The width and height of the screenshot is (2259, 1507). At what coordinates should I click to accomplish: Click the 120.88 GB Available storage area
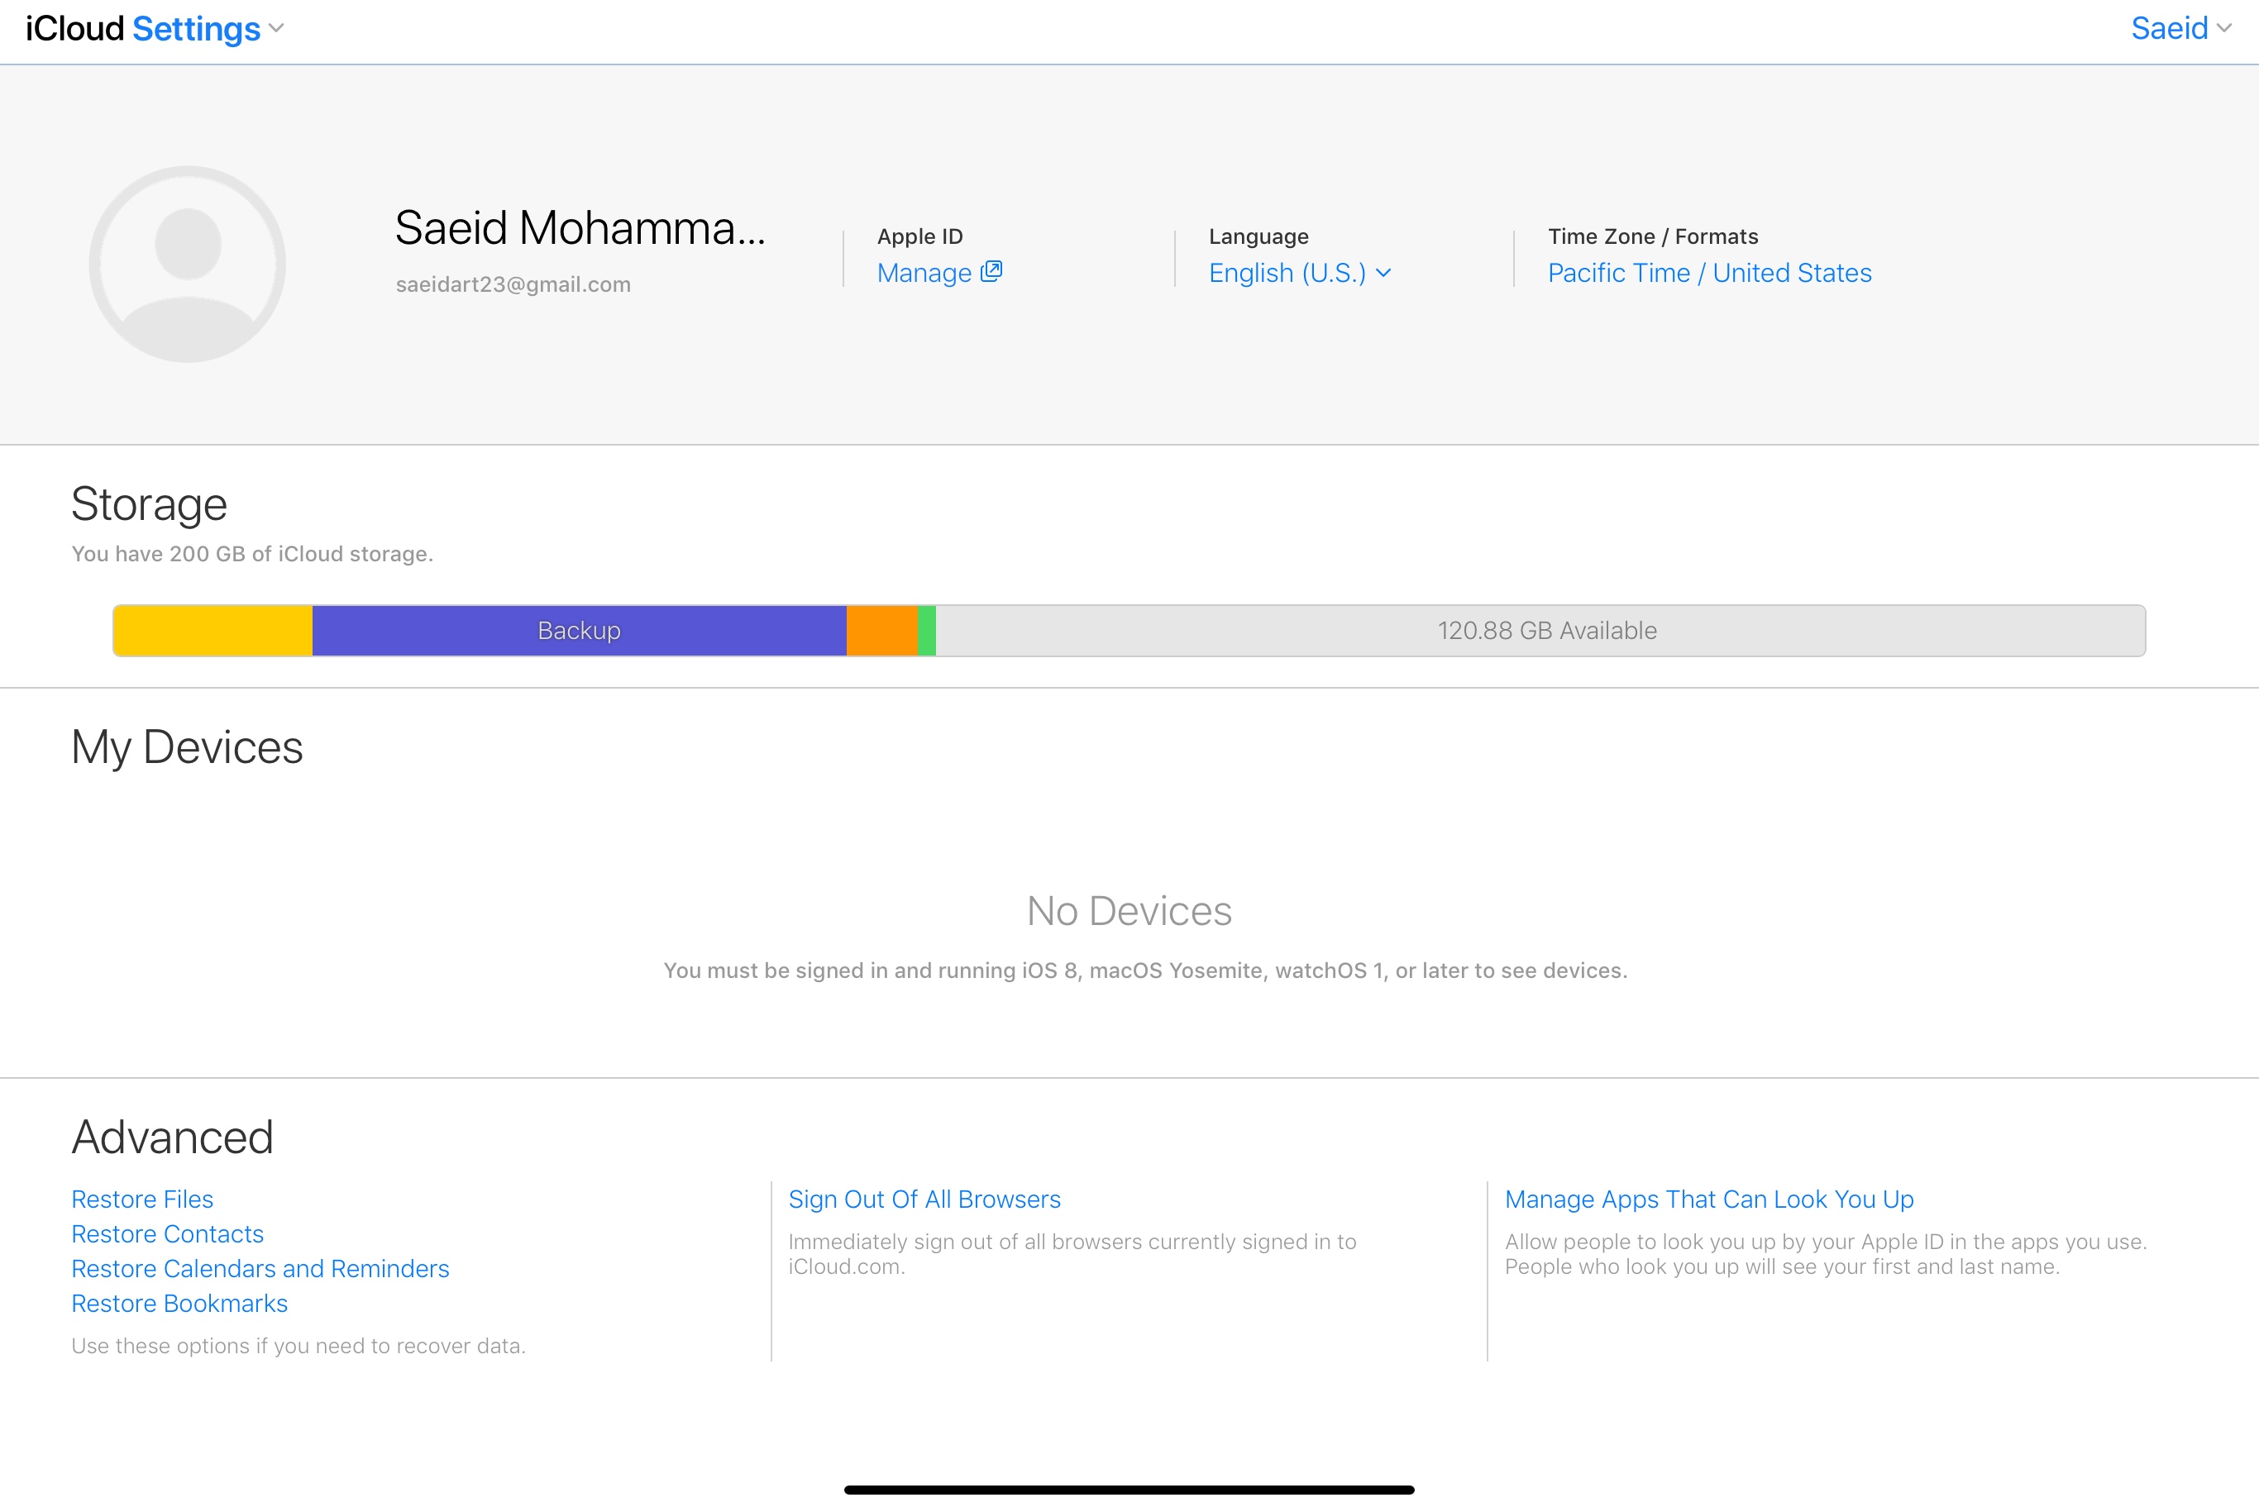tap(1545, 631)
